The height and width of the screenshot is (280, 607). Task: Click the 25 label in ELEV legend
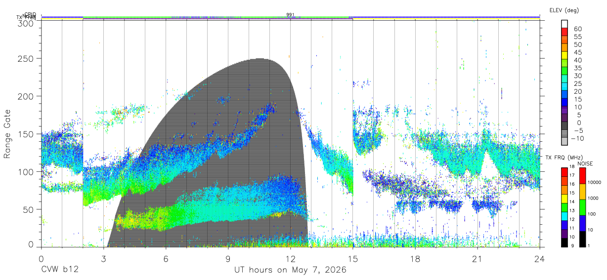point(577,83)
